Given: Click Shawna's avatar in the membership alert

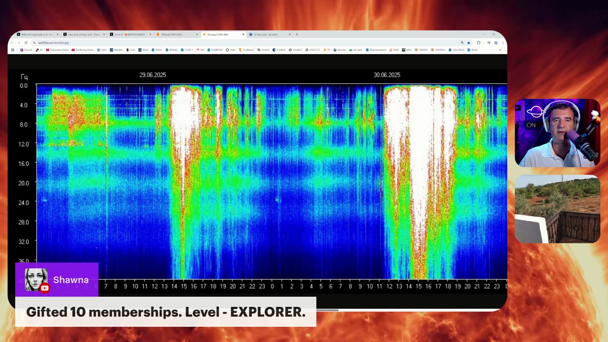Looking at the screenshot, I should [x=37, y=280].
